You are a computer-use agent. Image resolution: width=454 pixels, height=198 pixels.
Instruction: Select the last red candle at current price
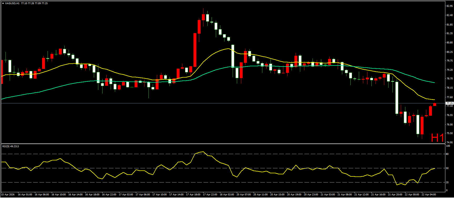tap(435, 105)
